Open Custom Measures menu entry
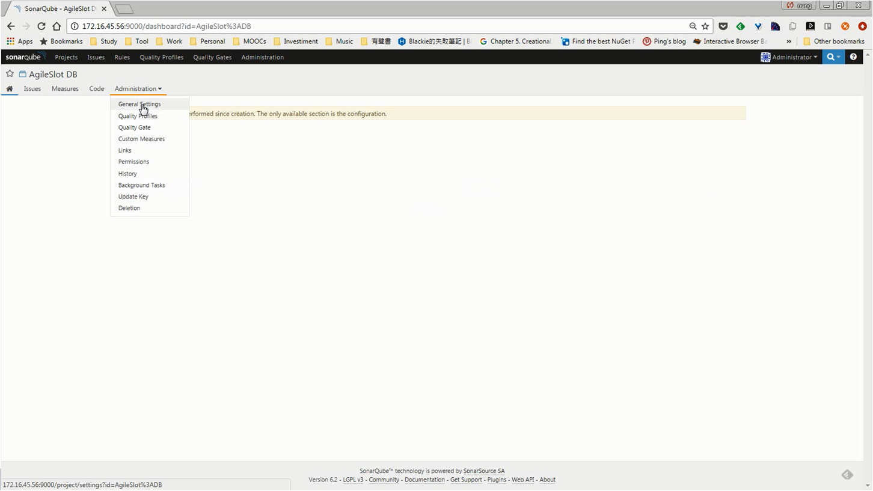 [141, 139]
